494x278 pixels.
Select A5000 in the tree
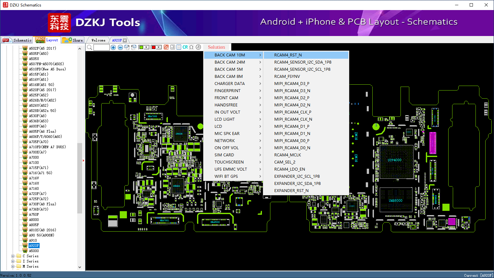pyautogui.click(x=34, y=251)
